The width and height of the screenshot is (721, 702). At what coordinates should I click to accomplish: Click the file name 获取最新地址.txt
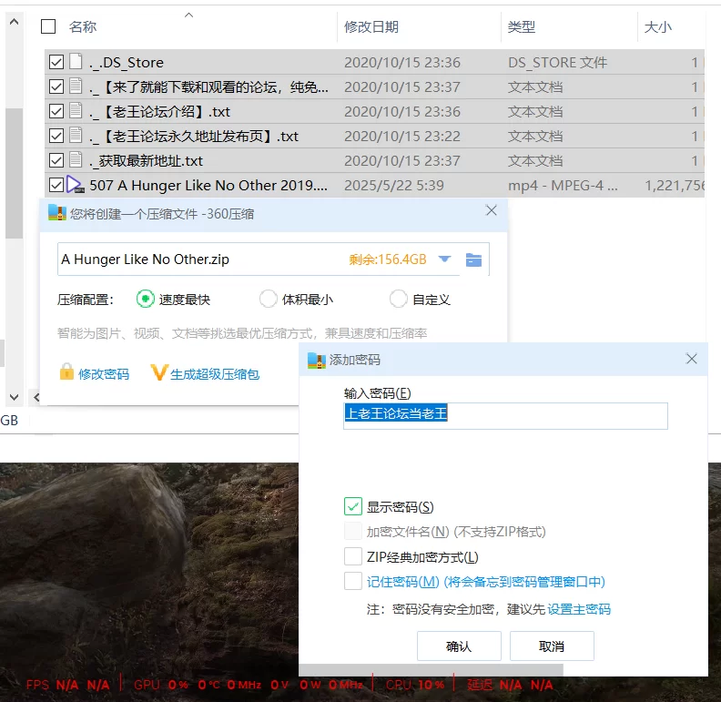click(147, 160)
